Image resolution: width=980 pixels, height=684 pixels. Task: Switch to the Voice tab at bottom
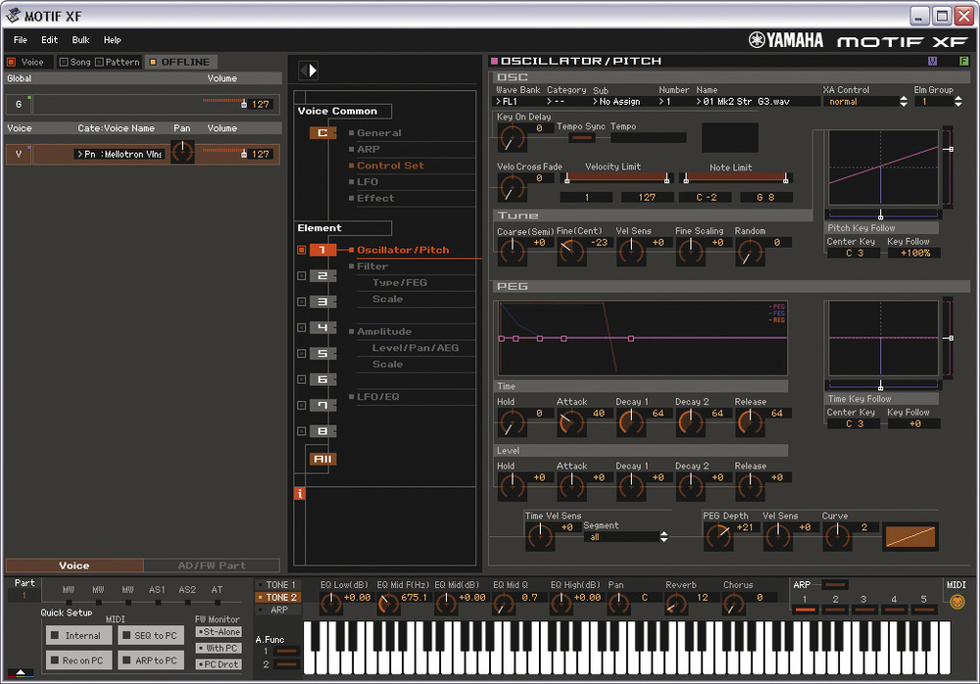tap(74, 565)
